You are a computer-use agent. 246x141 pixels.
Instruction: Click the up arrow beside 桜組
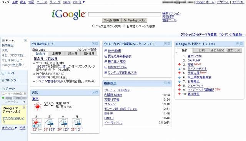180,65
